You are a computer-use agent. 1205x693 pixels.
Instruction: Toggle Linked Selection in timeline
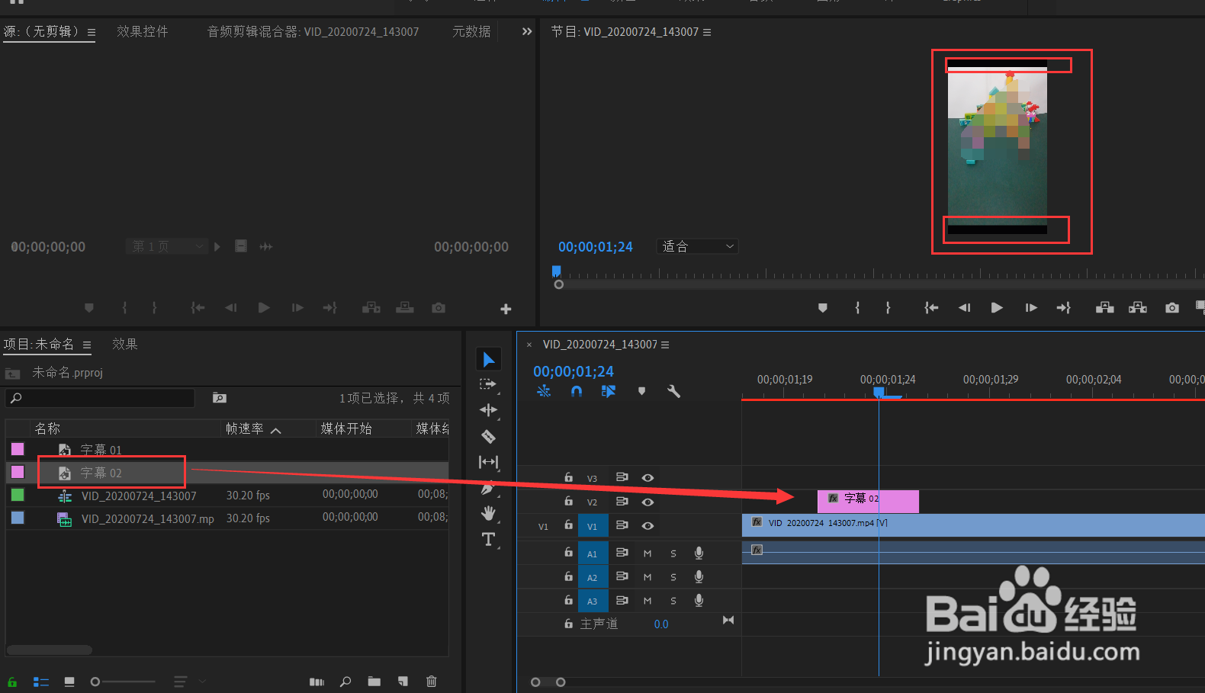(x=608, y=391)
